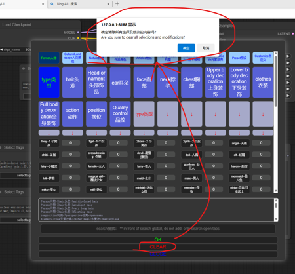The image size is (295, 274).
Task: Toggle the angel-天使 tag
Action: [x=239, y=143]
